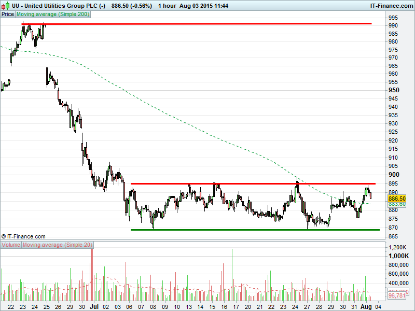Click the green 883.60 moving average tag

(396, 204)
